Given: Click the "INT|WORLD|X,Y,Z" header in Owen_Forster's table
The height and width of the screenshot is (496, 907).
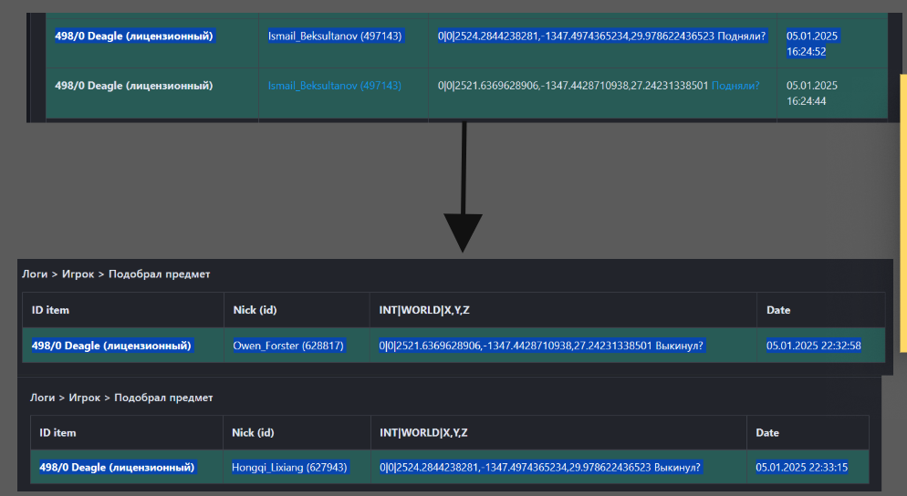Looking at the screenshot, I should point(424,310).
